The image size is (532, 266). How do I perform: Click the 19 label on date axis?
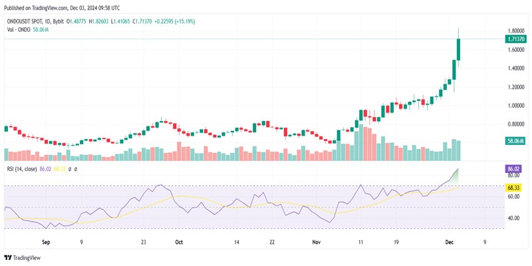point(396,242)
